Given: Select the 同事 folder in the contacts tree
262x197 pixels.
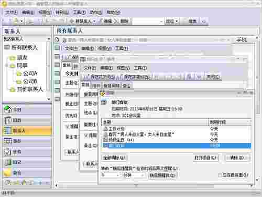Looking at the screenshot, I should coord(22,66).
